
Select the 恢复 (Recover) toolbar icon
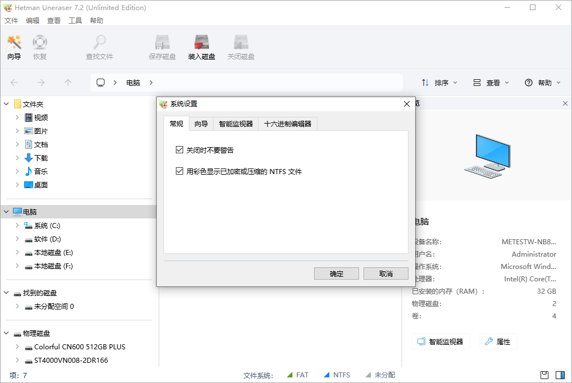pos(39,47)
